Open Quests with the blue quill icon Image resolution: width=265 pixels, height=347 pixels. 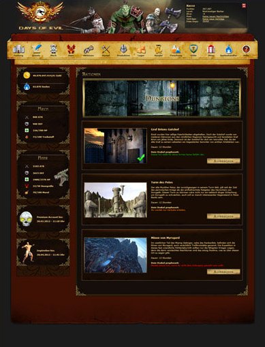(36, 50)
